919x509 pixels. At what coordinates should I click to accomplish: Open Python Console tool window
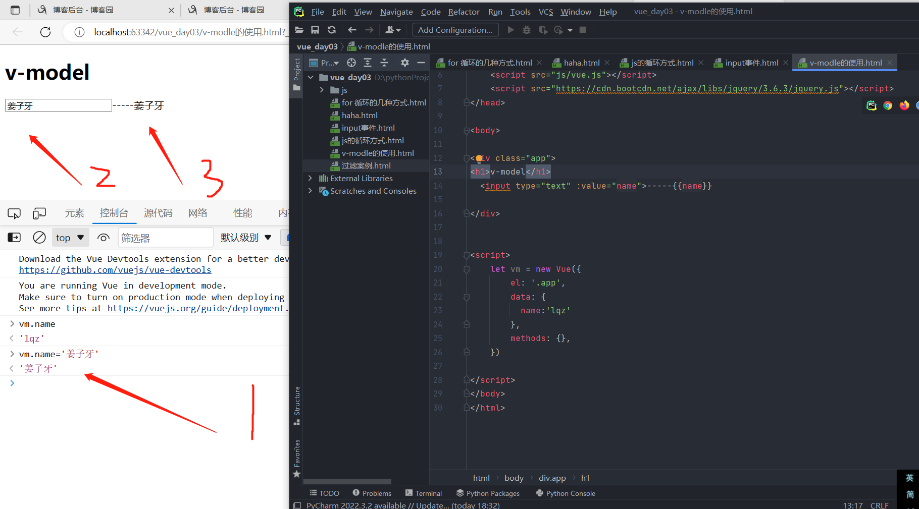pyautogui.click(x=566, y=493)
